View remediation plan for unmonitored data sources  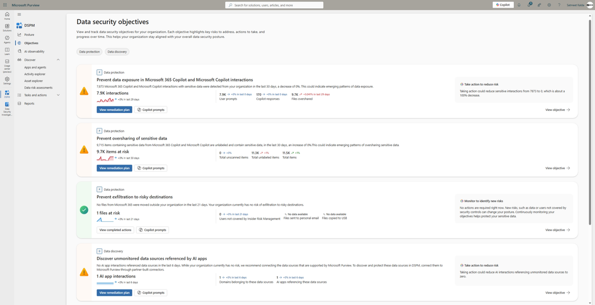coord(114,293)
